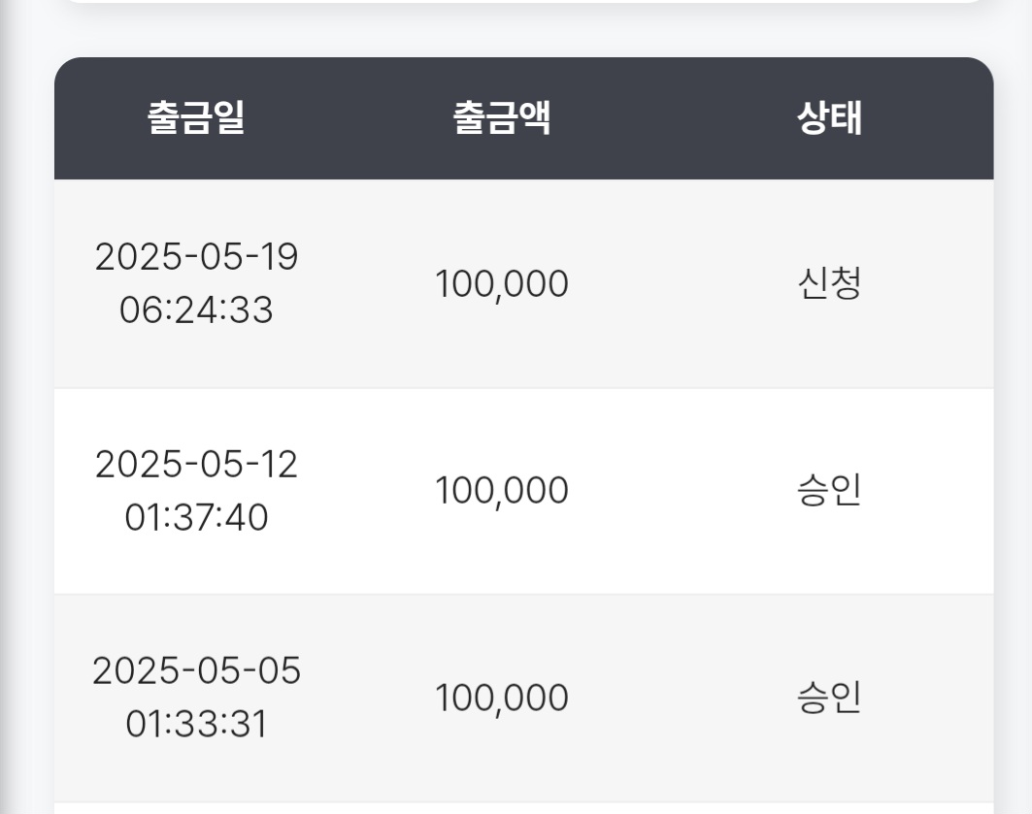Click the 100,000 amount in 2025-05-12 row
1032x814 pixels.
(502, 491)
